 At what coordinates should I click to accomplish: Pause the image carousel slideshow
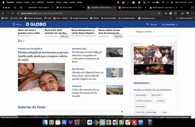point(171,61)
